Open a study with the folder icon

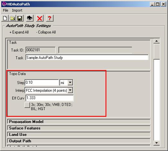point(12,18)
